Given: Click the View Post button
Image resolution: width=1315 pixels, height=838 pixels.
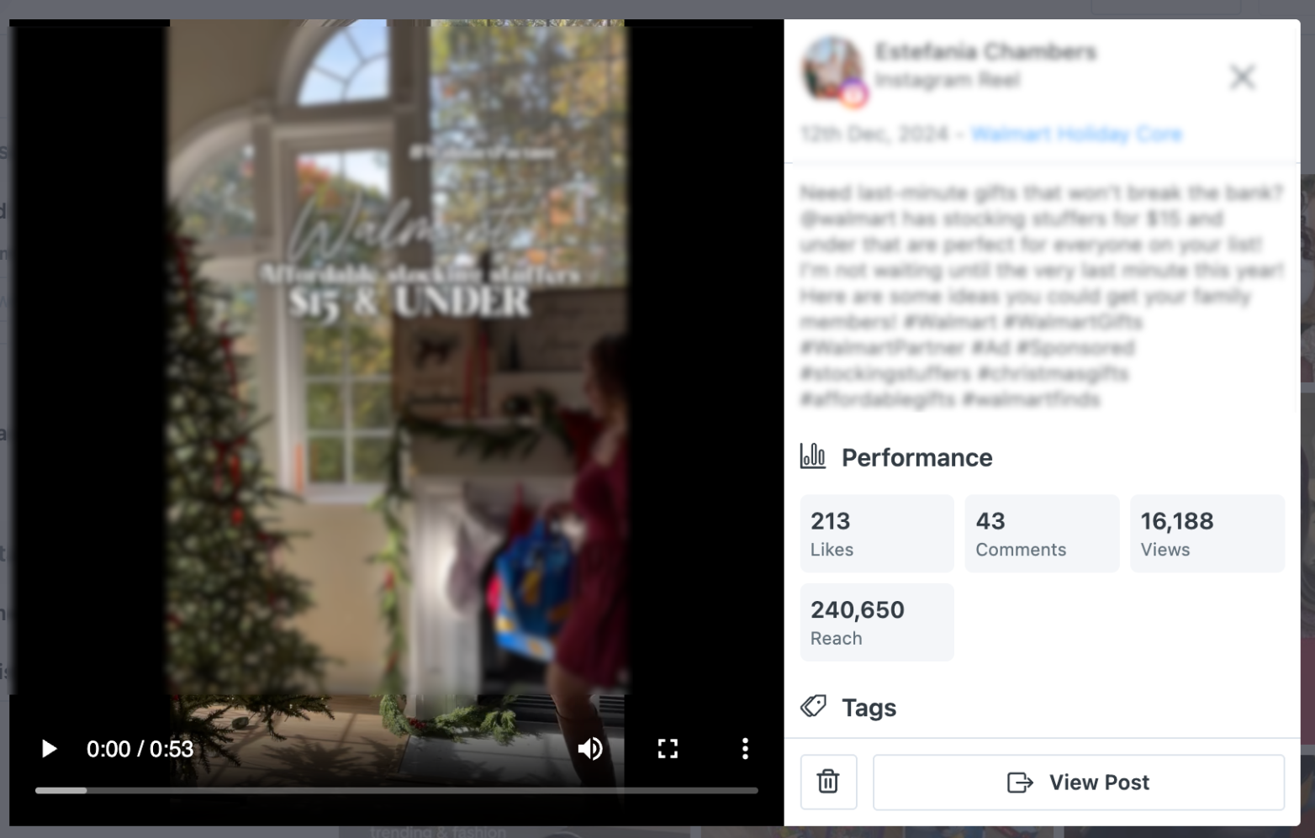Looking at the screenshot, I should (1079, 783).
